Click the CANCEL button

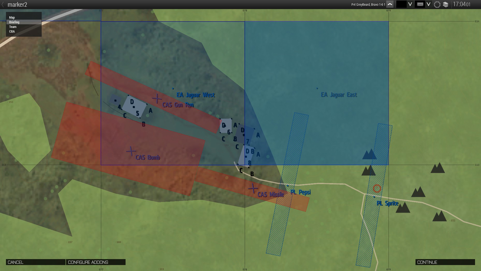36,262
